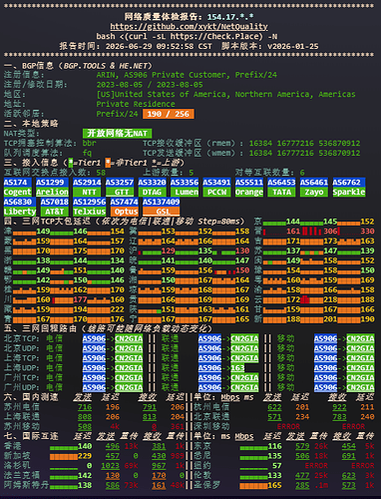Click the 163 route hop label
Image resolution: width=381 pixels, height=499 pixels.
click(x=237, y=368)
